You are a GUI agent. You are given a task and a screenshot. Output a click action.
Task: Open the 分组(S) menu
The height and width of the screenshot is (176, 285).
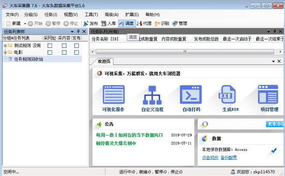click(31, 15)
